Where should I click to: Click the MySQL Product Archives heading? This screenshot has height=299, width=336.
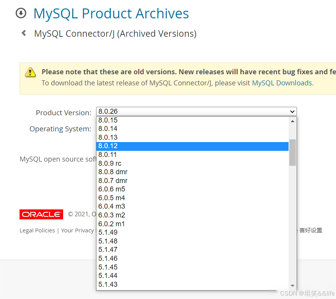pyautogui.click(x=111, y=13)
